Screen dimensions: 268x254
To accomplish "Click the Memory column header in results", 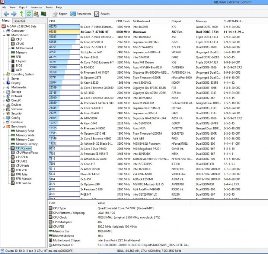I will click(x=208, y=21).
